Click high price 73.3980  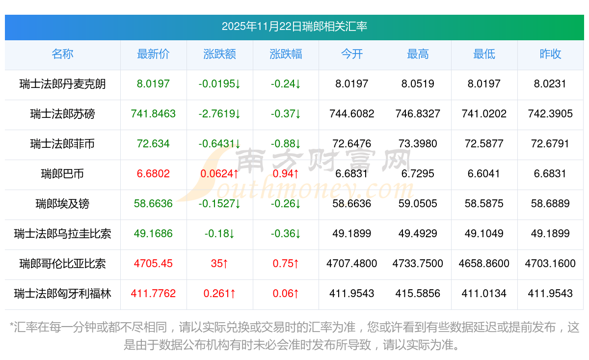[418, 144]
